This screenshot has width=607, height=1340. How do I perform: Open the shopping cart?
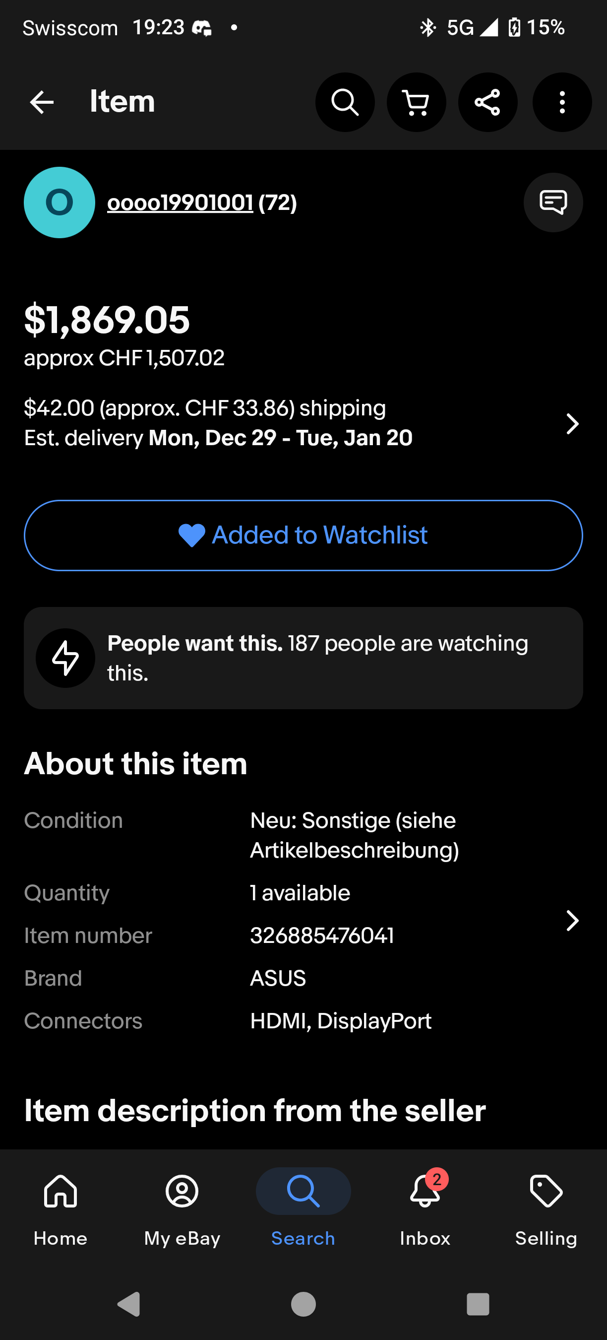(416, 102)
